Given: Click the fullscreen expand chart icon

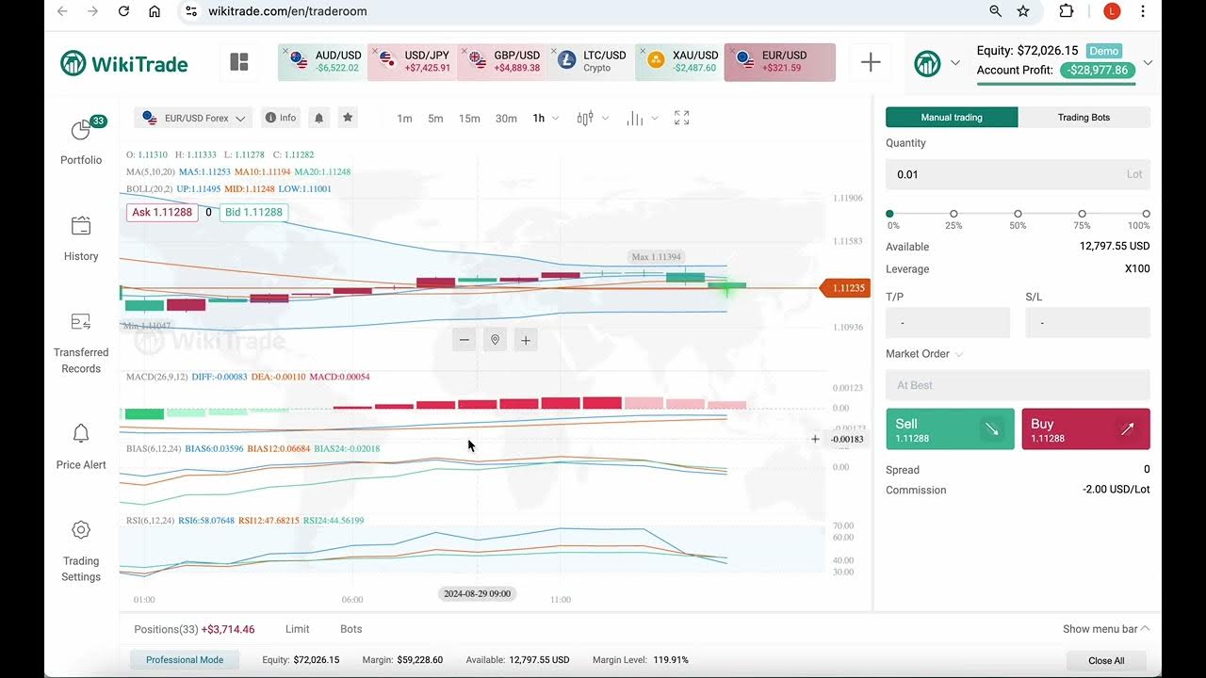Looking at the screenshot, I should 682,118.
